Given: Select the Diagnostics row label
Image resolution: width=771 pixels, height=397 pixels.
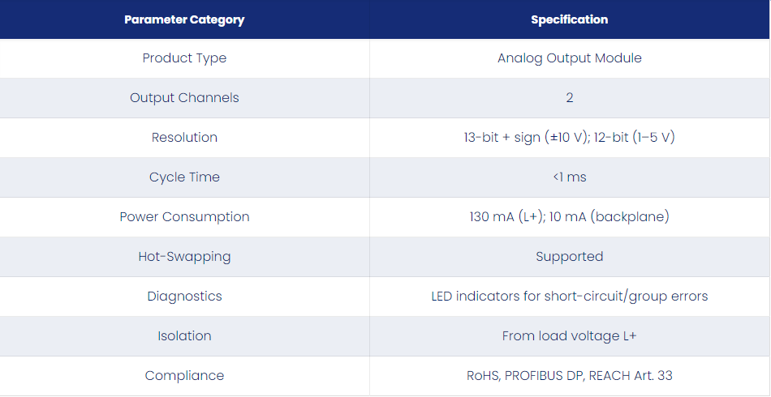Looking at the screenshot, I should pyautogui.click(x=184, y=297).
